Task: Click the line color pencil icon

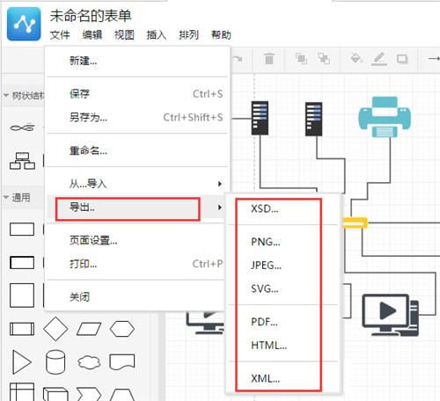Action: (x=379, y=59)
